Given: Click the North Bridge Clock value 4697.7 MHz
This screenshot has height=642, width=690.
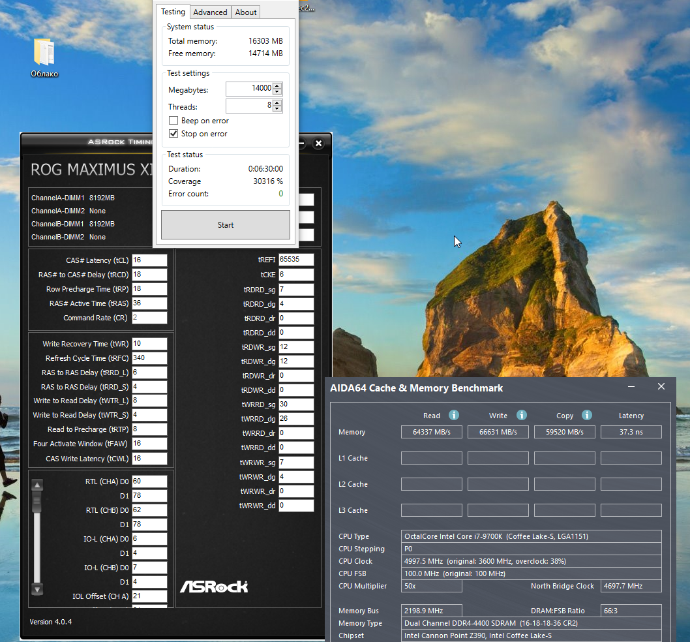Looking at the screenshot, I should (631, 586).
